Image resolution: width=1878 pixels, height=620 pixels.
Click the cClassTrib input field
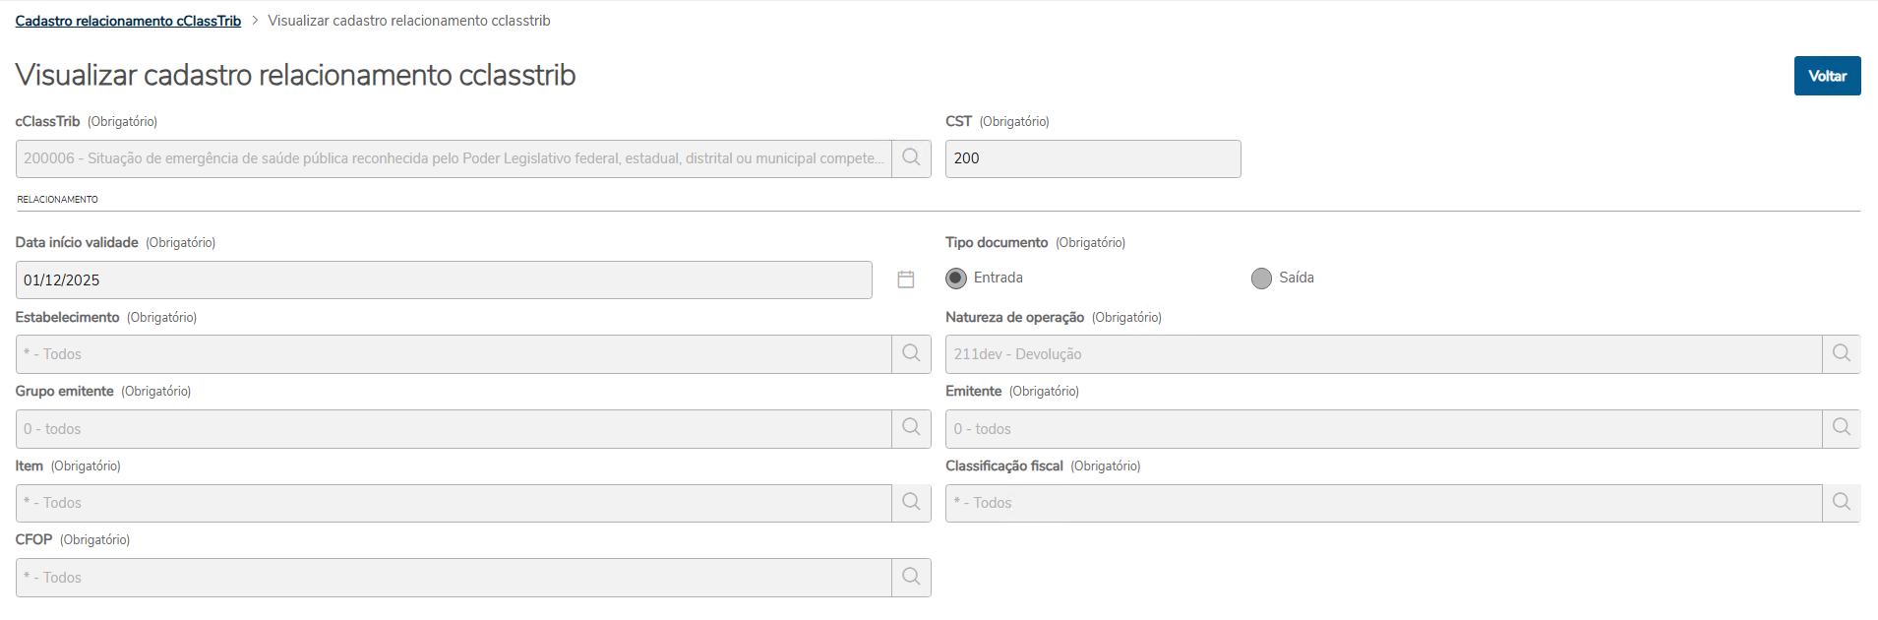(x=453, y=158)
